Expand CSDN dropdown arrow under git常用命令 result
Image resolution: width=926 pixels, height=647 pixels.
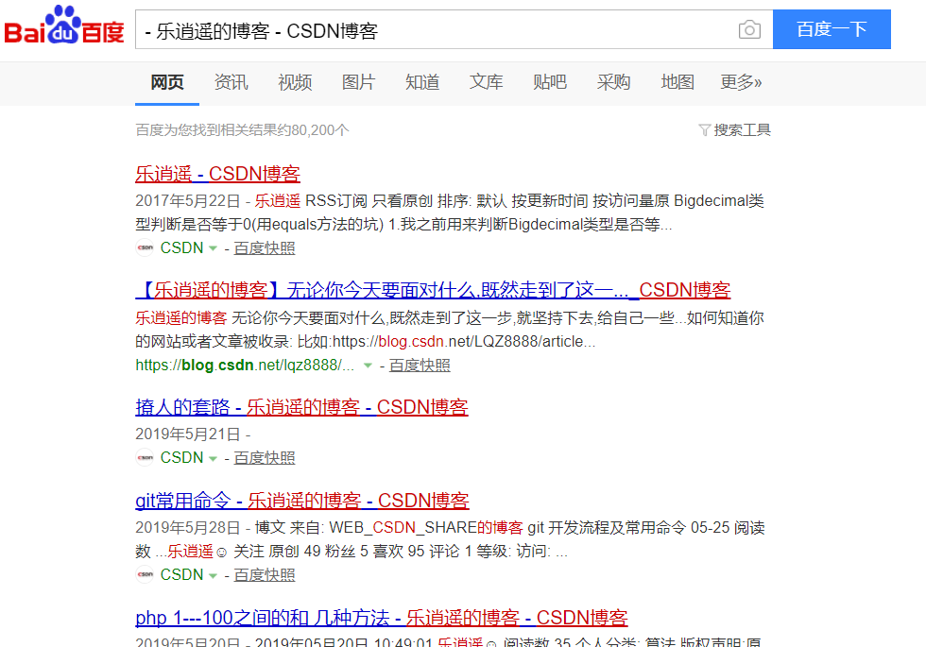point(214,575)
